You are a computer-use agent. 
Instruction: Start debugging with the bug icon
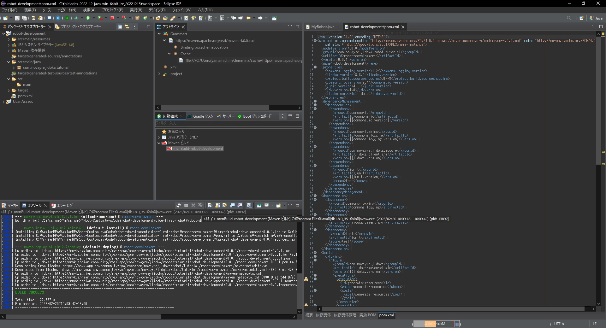[76, 18]
